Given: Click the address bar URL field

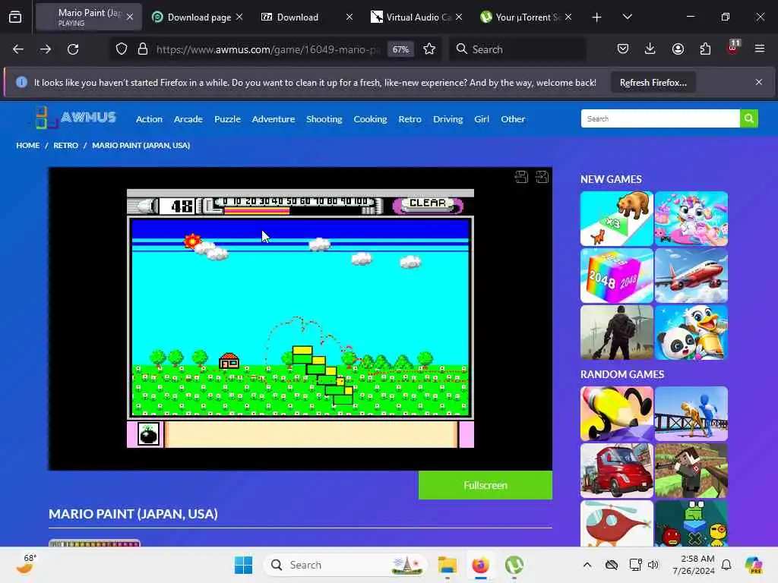Looking at the screenshot, I should 268,49.
